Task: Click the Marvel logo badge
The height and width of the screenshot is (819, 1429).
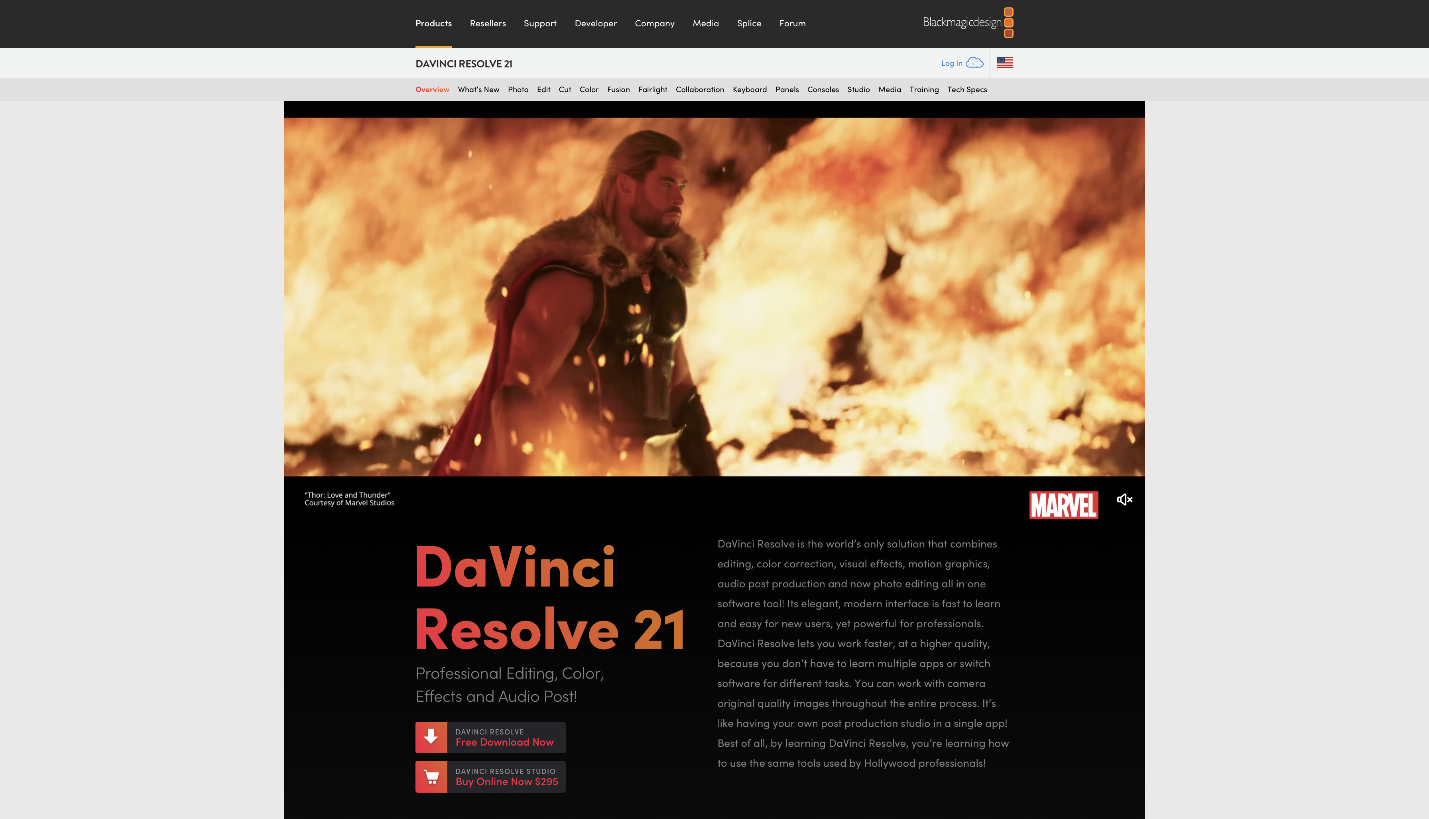Action: [x=1063, y=504]
